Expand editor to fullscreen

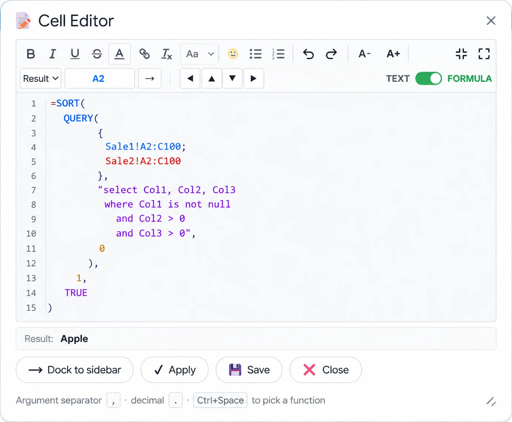pyautogui.click(x=484, y=54)
